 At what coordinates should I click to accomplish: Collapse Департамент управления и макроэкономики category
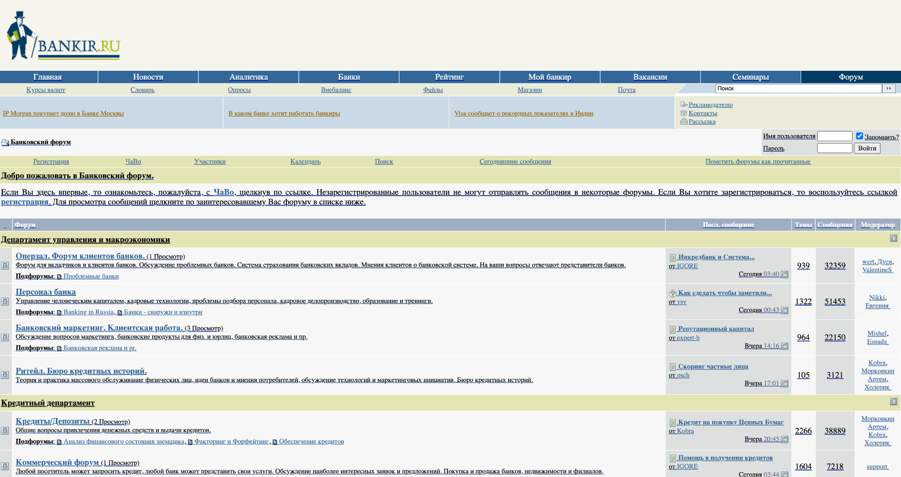click(x=894, y=238)
